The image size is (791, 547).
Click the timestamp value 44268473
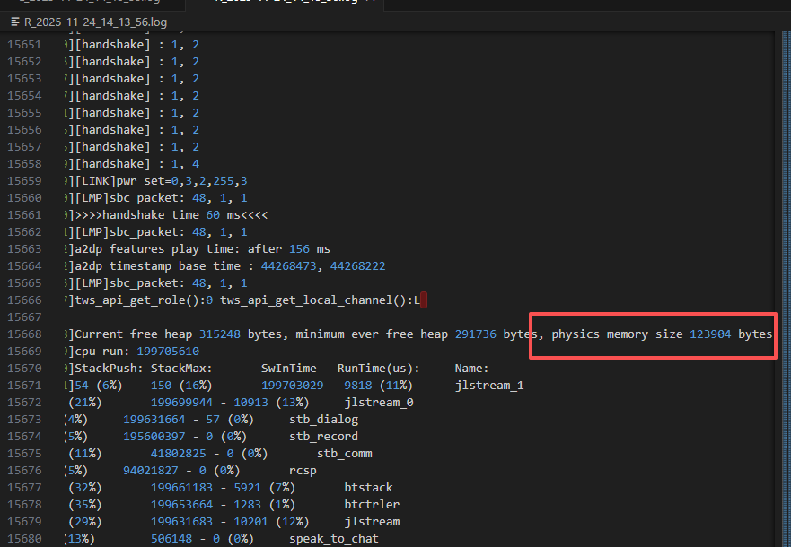(x=288, y=266)
